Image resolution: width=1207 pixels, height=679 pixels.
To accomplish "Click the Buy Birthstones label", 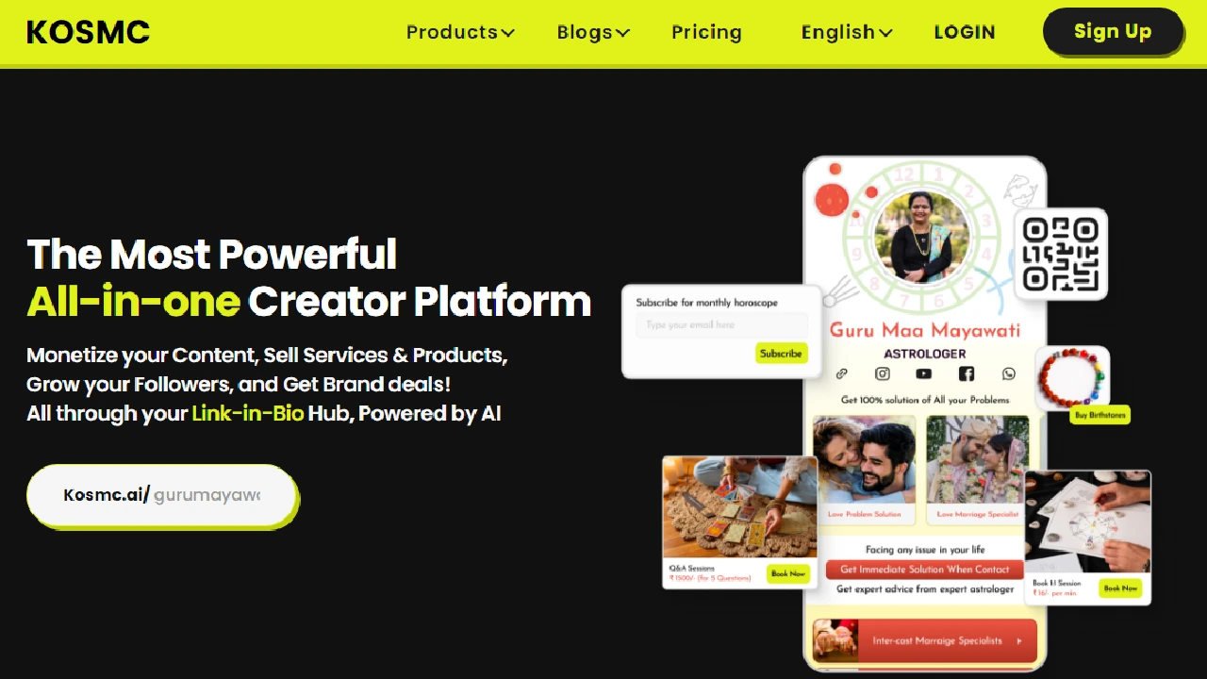I will coord(1100,415).
